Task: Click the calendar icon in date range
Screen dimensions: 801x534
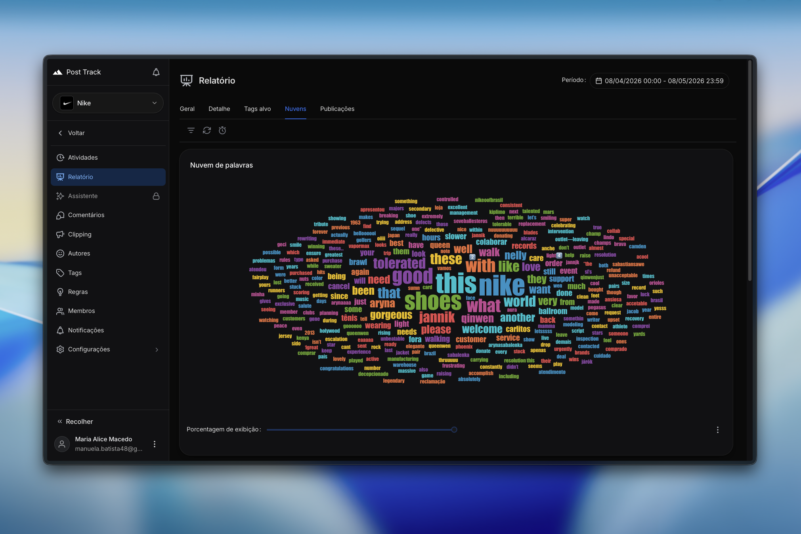Action: coord(598,81)
